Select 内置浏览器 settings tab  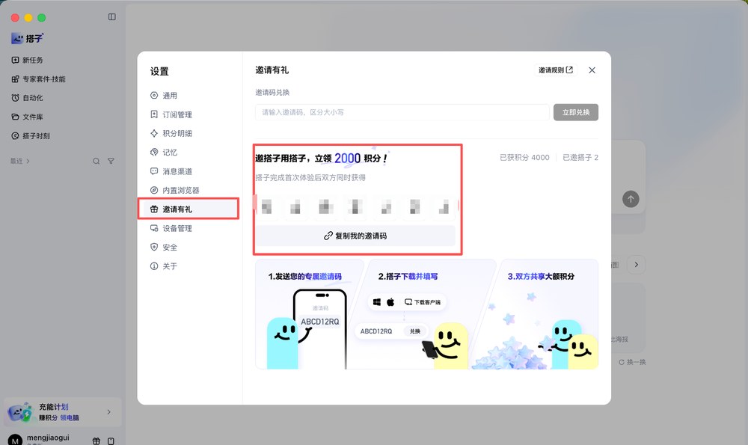(188, 190)
